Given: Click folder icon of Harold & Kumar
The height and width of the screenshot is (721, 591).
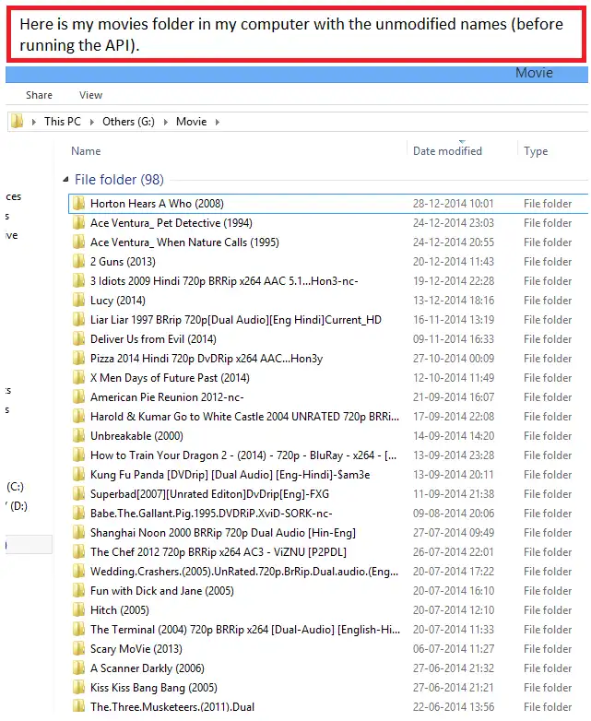Looking at the screenshot, I should point(79,416).
